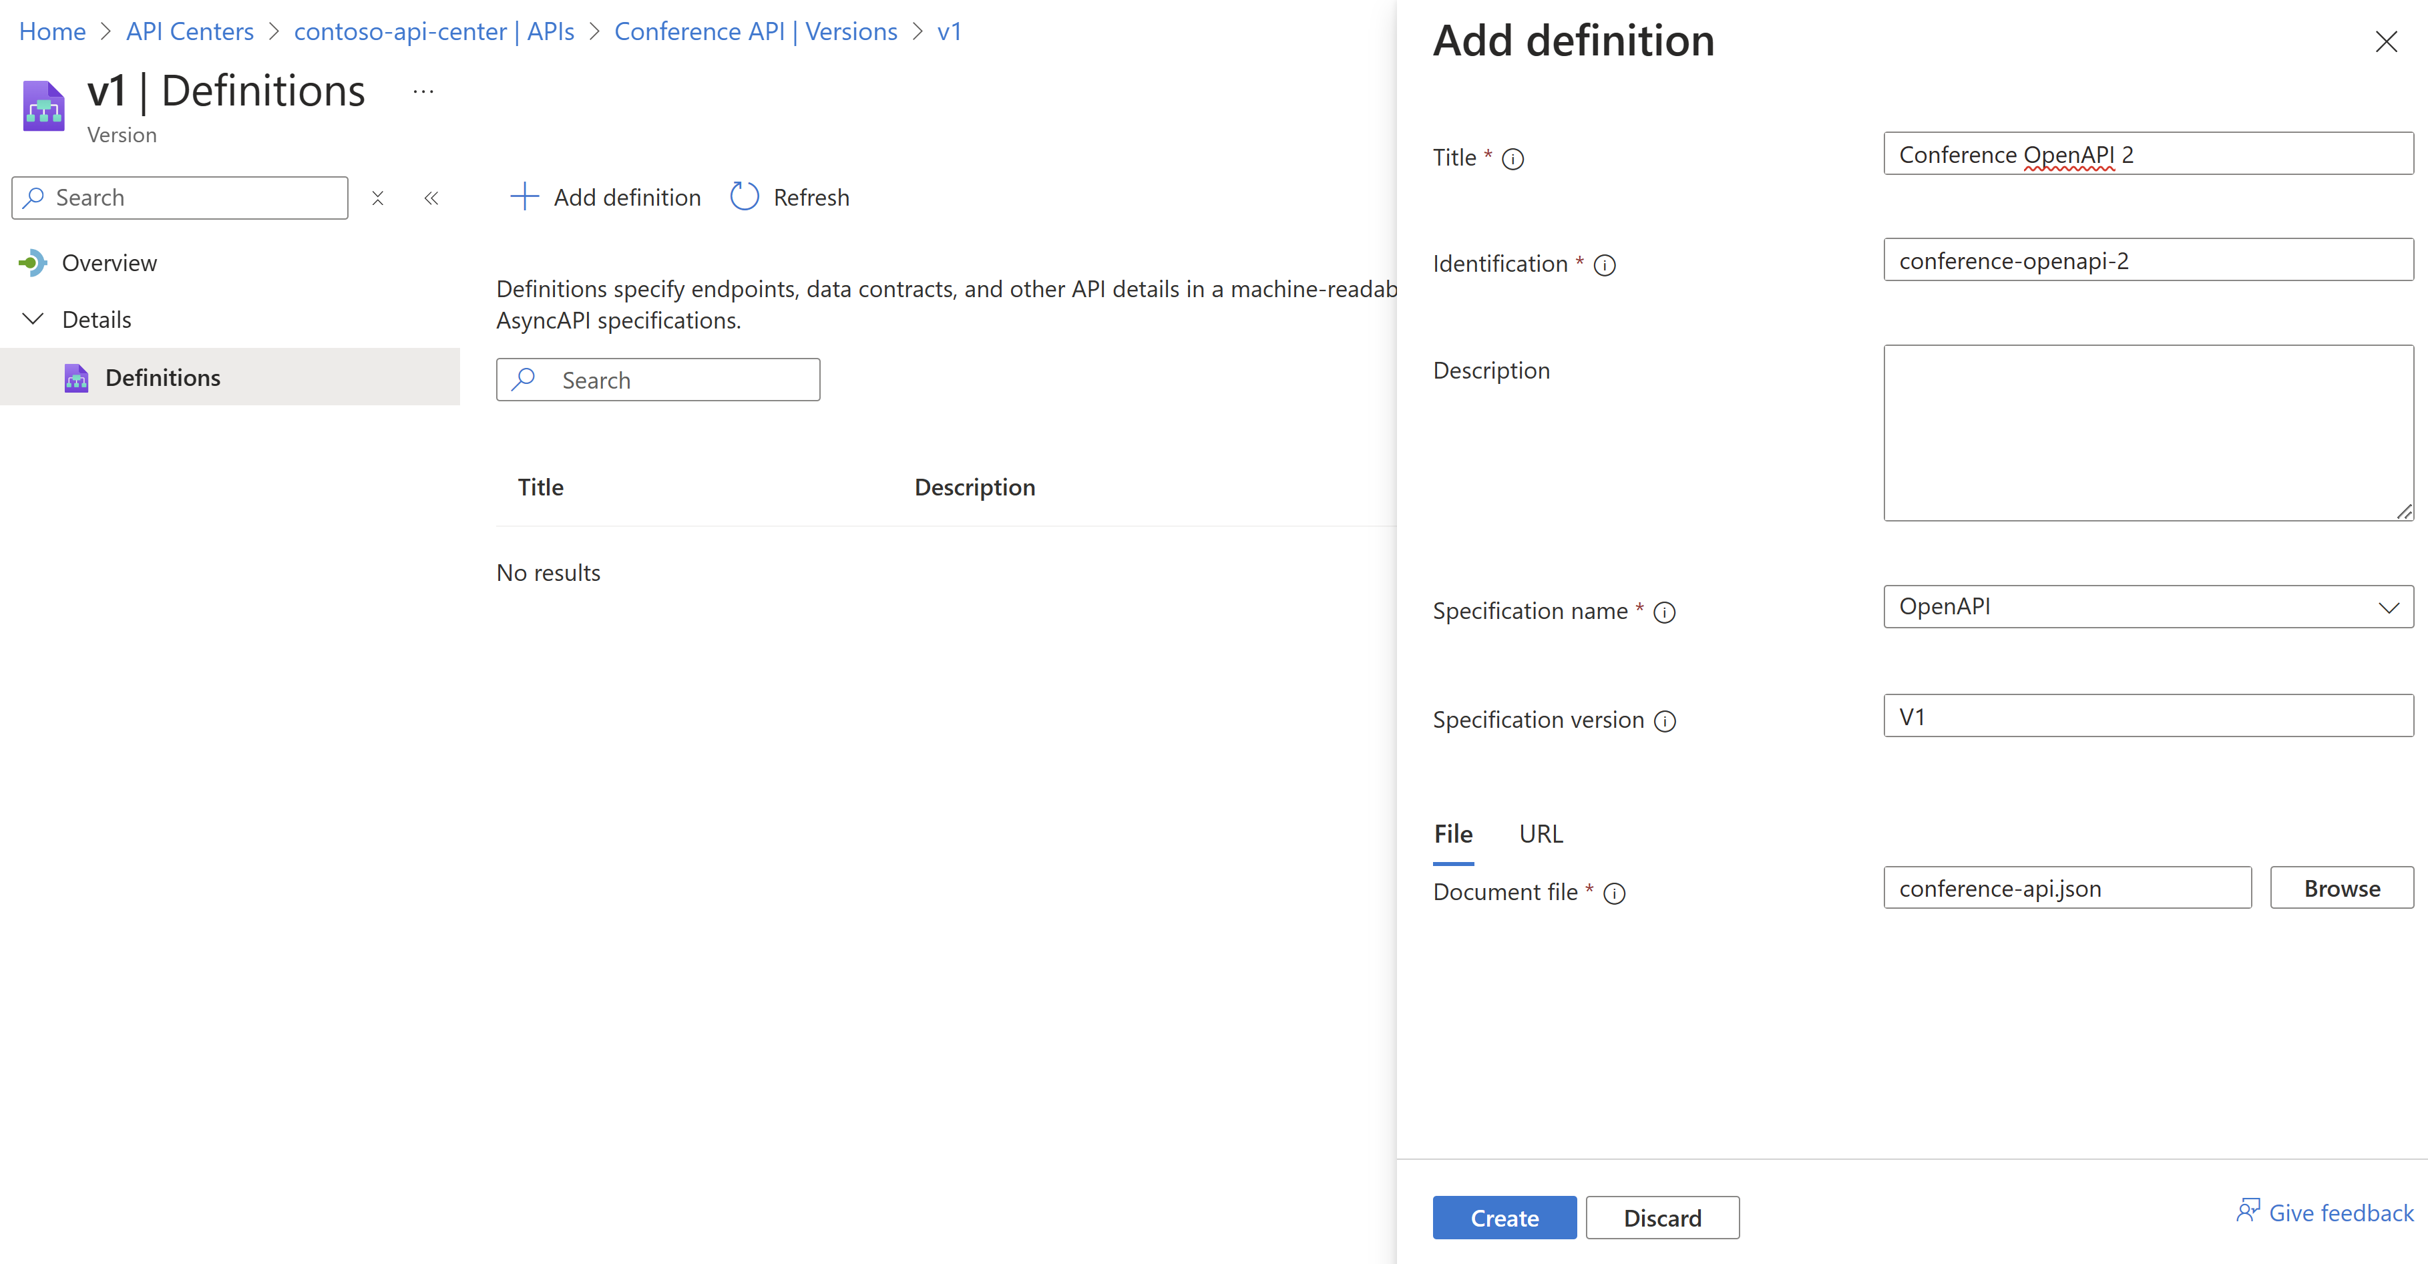The height and width of the screenshot is (1264, 2428).
Task: Click the Discard button
Action: 1661,1217
